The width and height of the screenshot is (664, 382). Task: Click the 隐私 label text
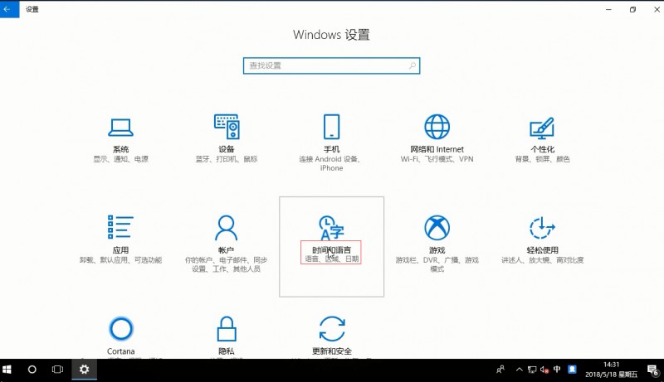[x=227, y=351]
